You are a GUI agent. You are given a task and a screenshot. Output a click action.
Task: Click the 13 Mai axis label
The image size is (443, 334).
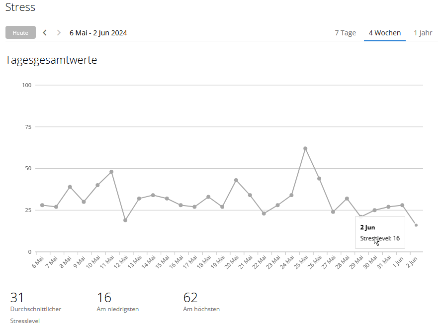point(134,262)
